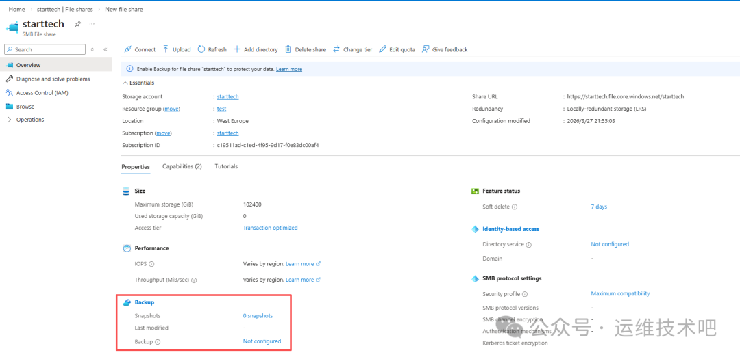
Task: Click the Backup cloud icon
Action: pos(127,302)
